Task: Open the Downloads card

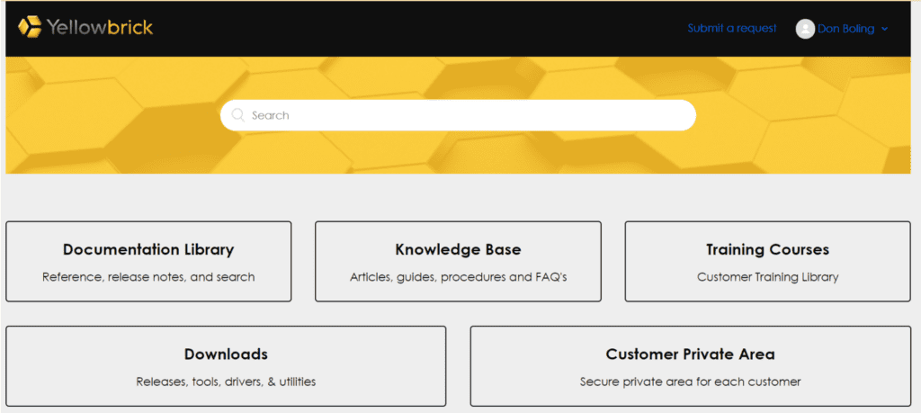Action: (226, 366)
